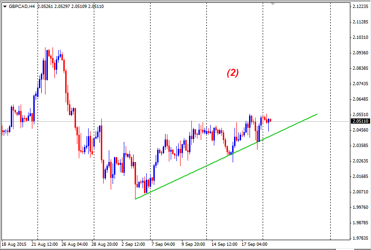371x250 pixels.
Task: Click the 7 Sep 04:00 time label
Action: pos(163,244)
